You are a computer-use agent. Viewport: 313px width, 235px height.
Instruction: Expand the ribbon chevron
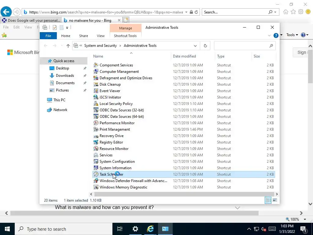269,35
